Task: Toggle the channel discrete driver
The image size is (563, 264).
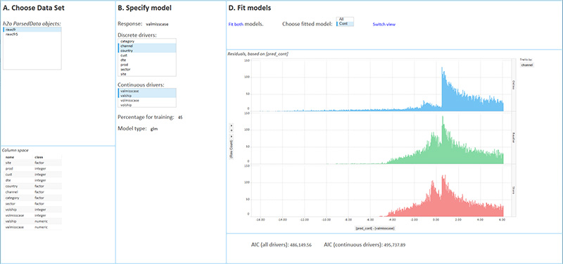Action: coord(147,46)
